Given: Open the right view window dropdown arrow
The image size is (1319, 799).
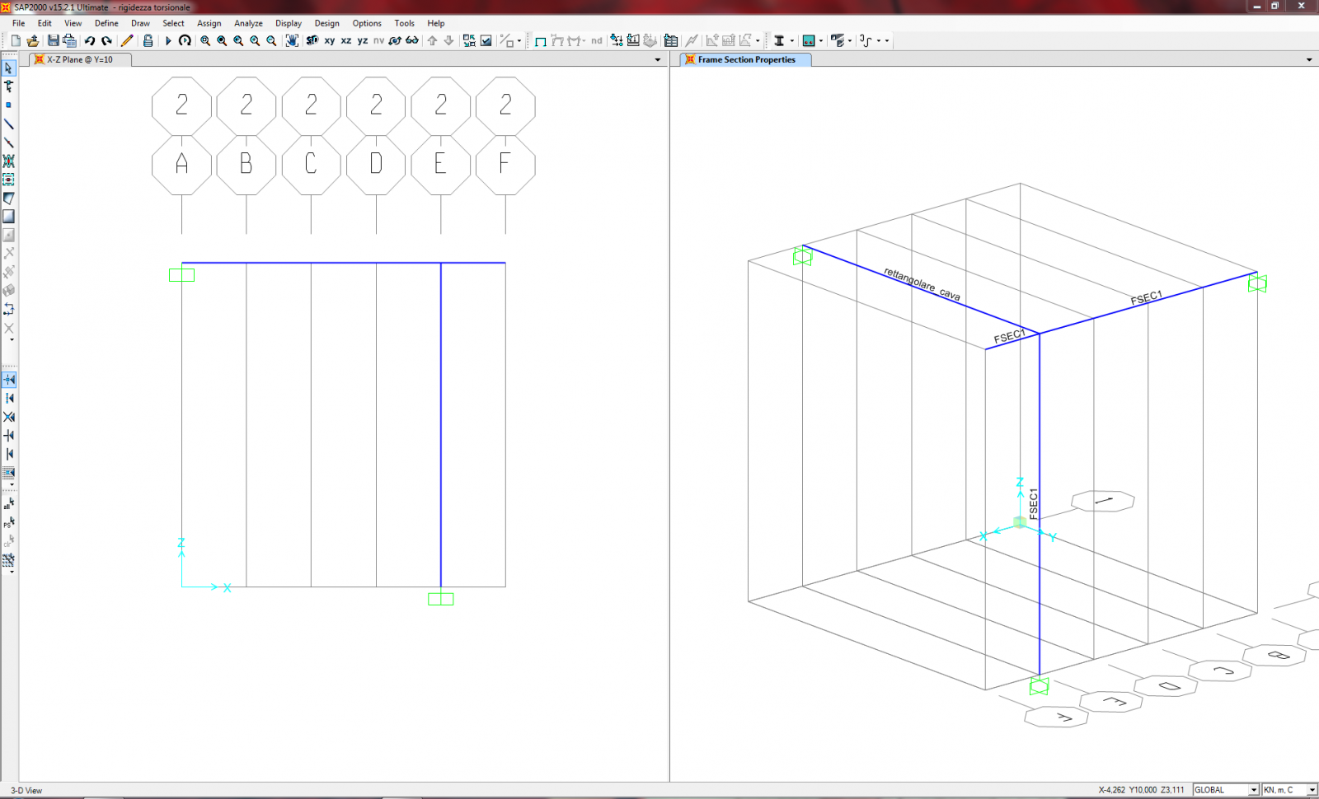Looking at the screenshot, I should [1309, 59].
